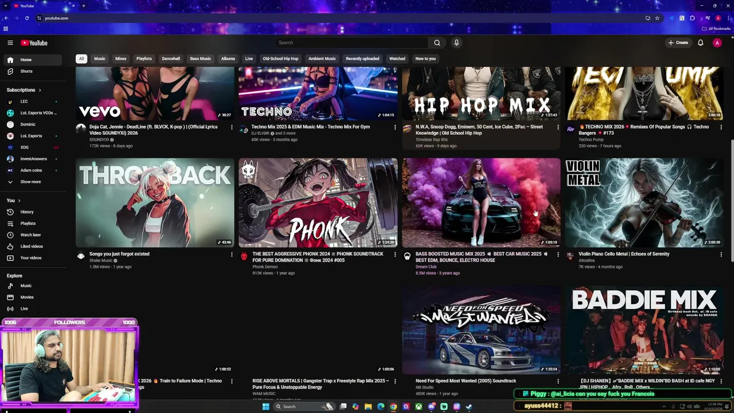This screenshot has width=734, height=413.
Task: Click the YouTube logo
Action: coord(34,43)
